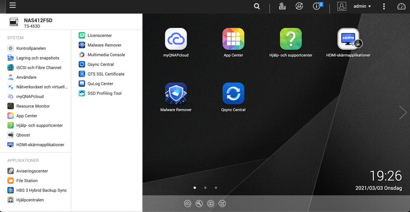
Task: Open background tasks stack icon
Action: pos(282,6)
